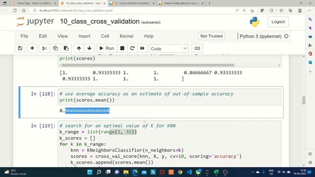Interrupt the kernel with stop icon

[x=122, y=48]
